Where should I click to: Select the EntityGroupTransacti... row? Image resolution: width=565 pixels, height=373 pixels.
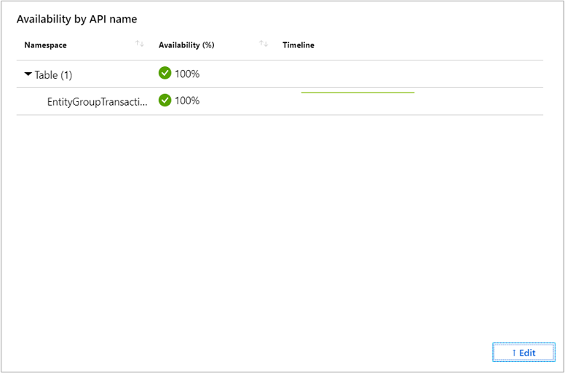[x=97, y=101]
